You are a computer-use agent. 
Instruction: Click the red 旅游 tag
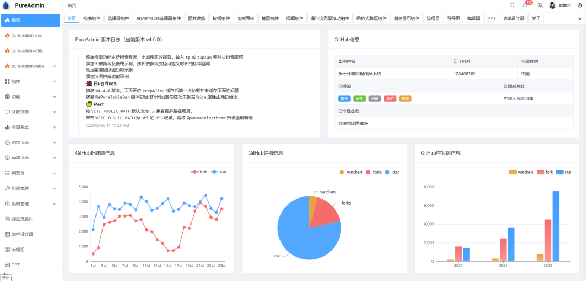pyautogui.click(x=390, y=99)
